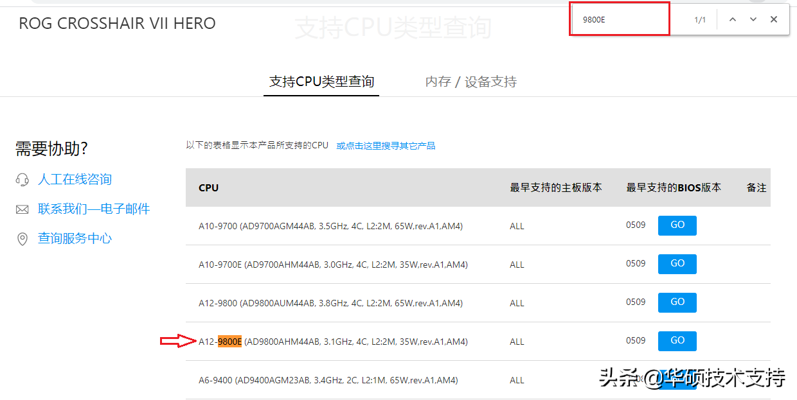Click 最早支持的主板版本 column header
Screen dimensions: 797x400
pyautogui.click(x=556, y=187)
